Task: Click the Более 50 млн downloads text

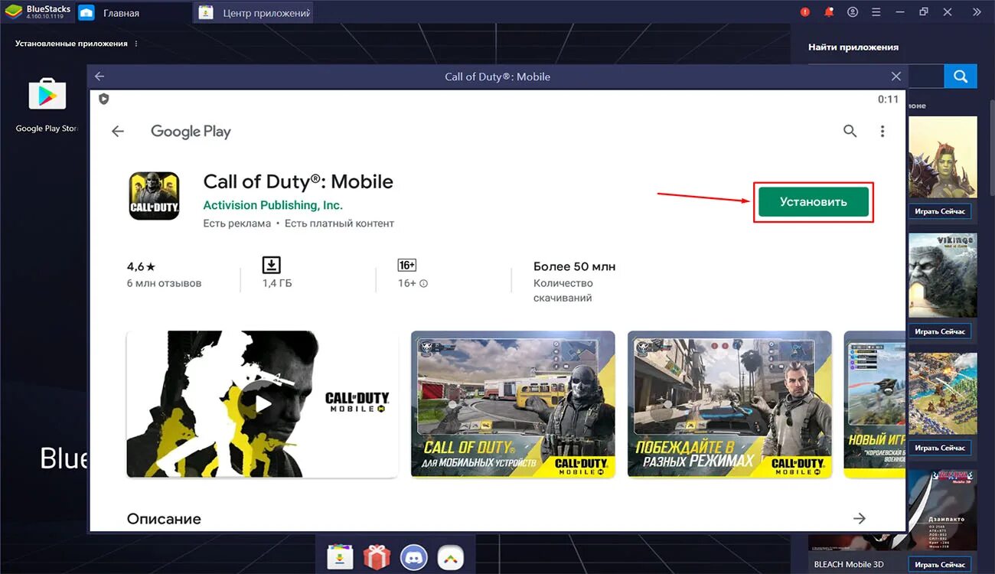Action: coord(574,266)
